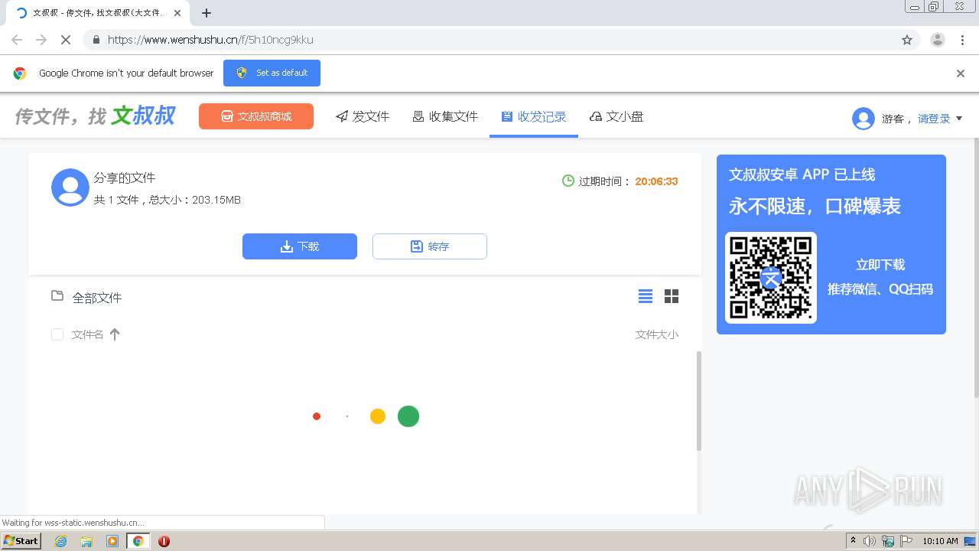This screenshot has width=979, height=551.
Task: Click the sharer profile avatar
Action: 70,187
